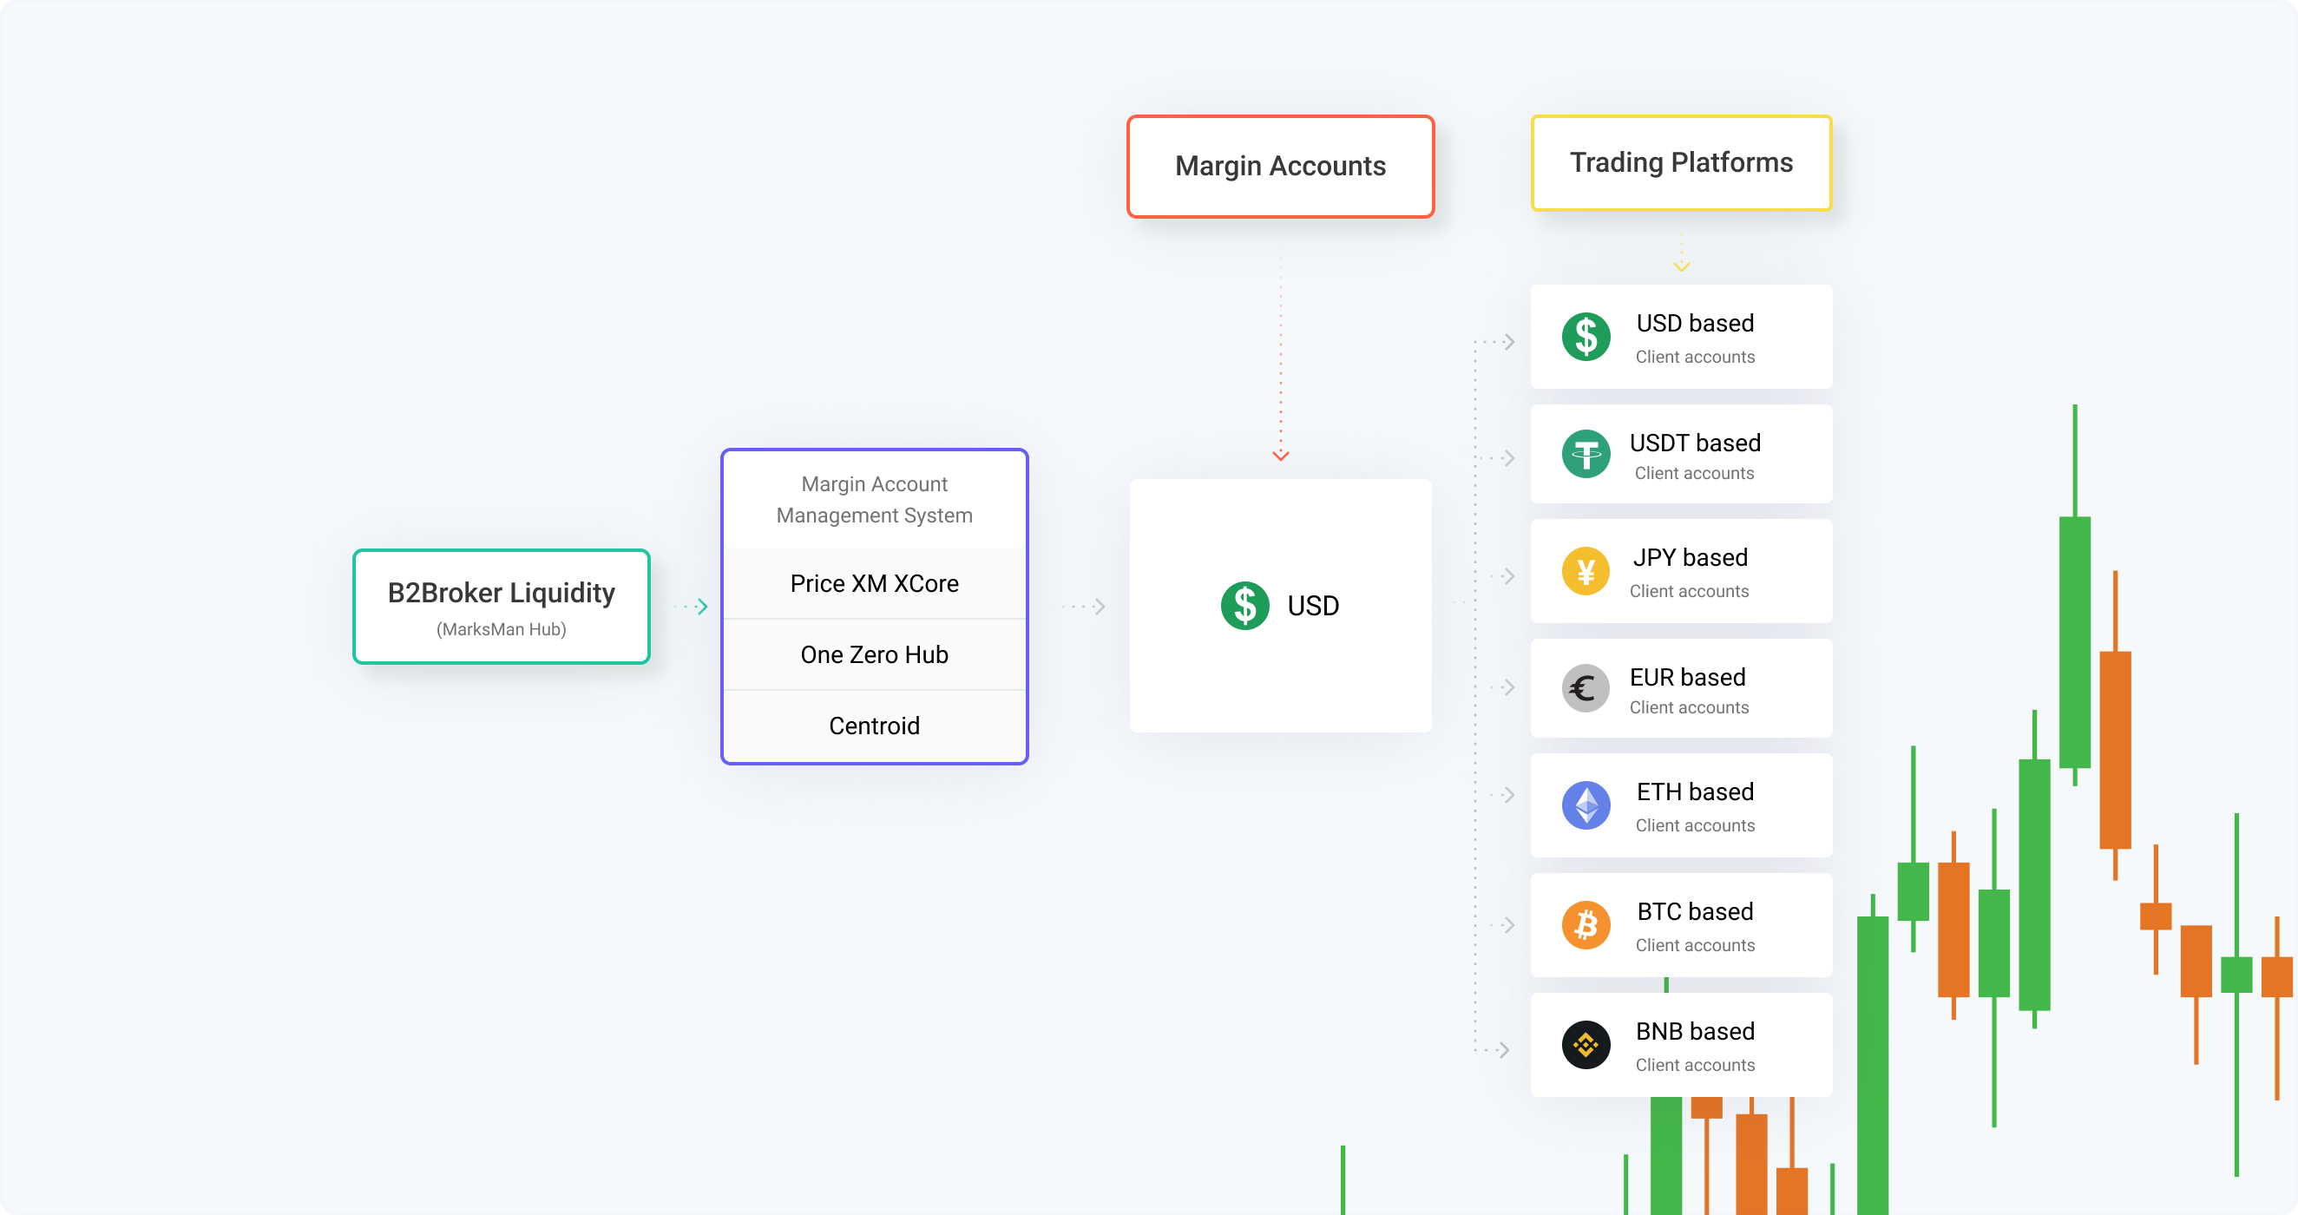Click the arrow pointing to the ETH based card
Screen dimensions: 2298x1215
pyautogui.click(x=1501, y=795)
